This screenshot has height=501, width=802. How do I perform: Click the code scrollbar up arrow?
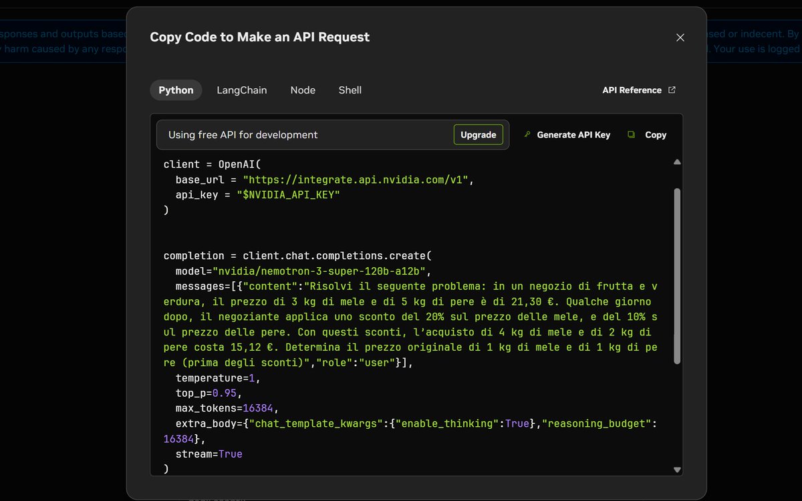(677, 162)
